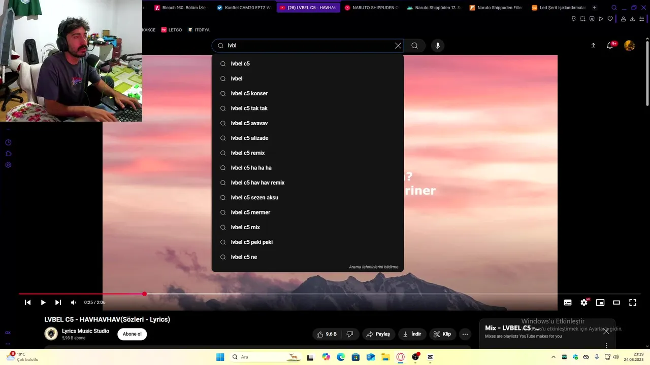Open a new browser tab with plus

click(595, 8)
